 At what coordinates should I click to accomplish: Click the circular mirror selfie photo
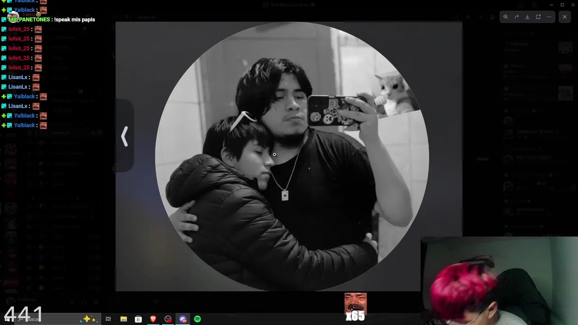point(292,156)
